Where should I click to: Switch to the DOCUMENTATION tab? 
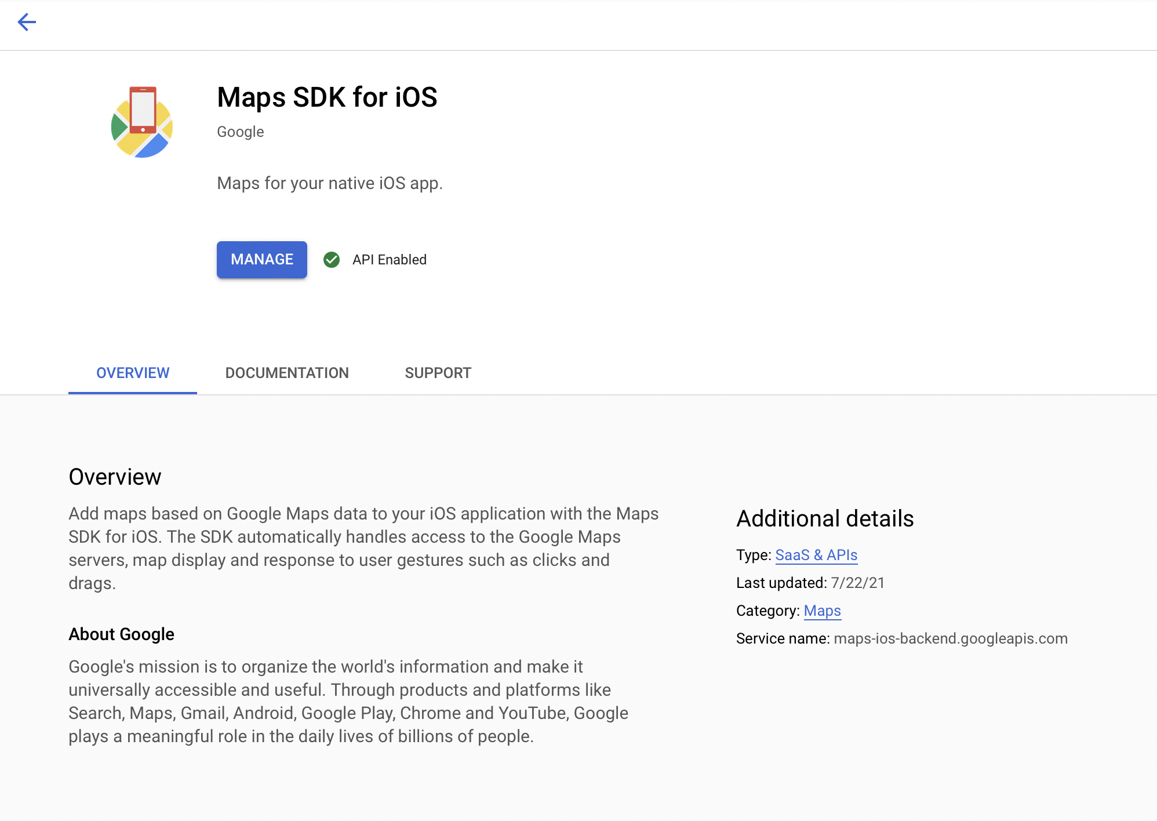click(287, 373)
